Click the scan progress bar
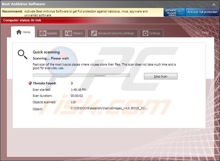The image size is (220, 161). point(81,75)
